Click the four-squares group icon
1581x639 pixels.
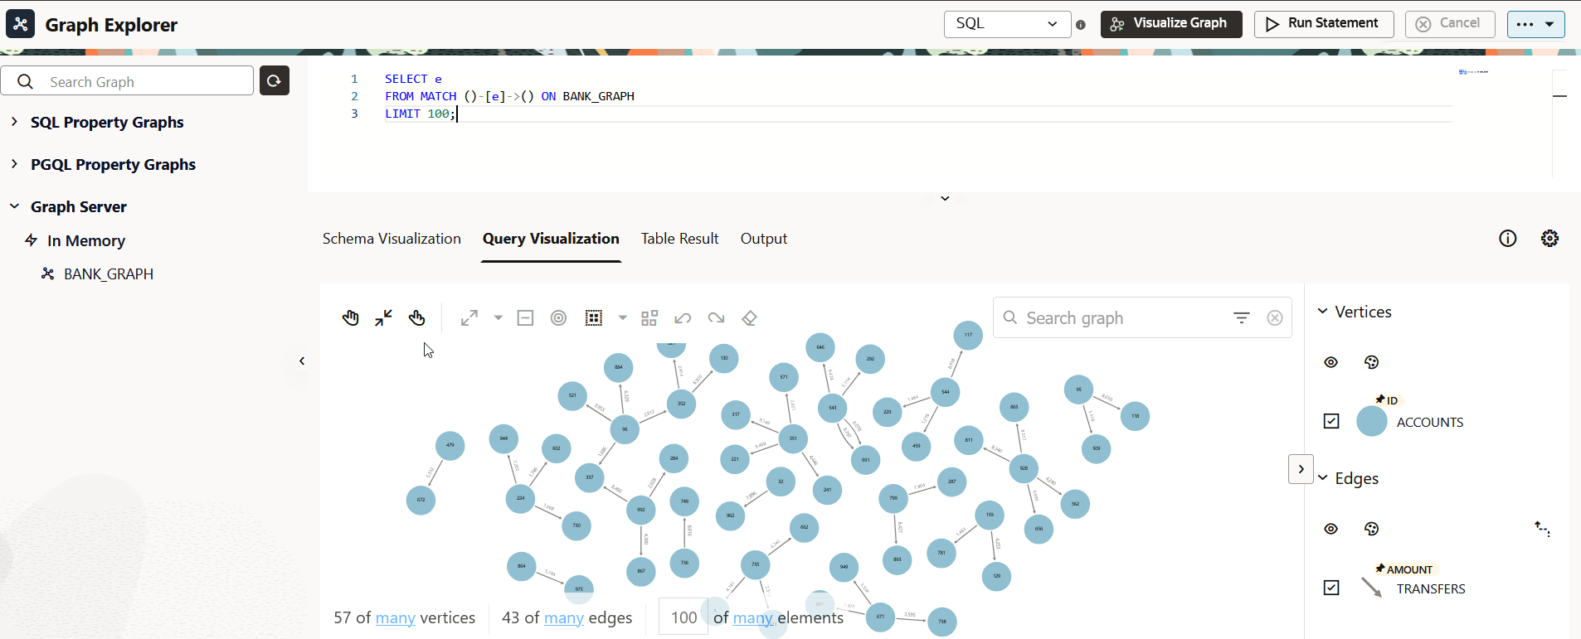tap(649, 318)
